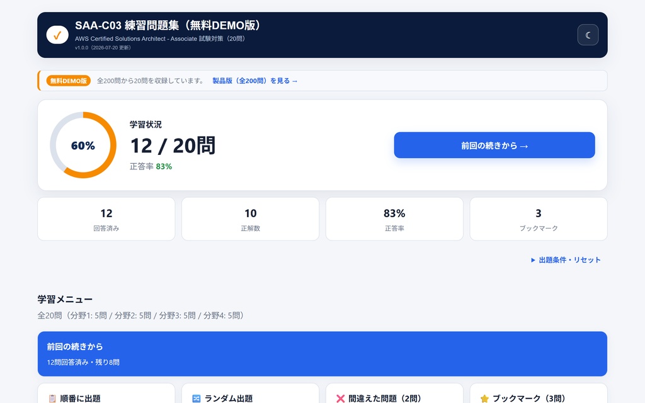Toggle dark mode with the moon icon

pyautogui.click(x=588, y=35)
